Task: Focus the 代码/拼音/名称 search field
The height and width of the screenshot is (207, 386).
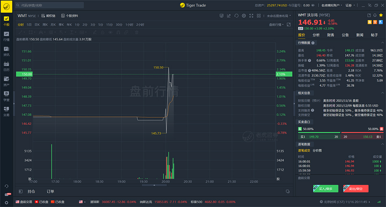Action: [x=50, y=5]
